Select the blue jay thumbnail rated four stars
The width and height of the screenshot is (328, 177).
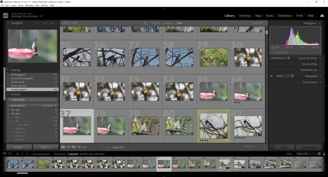214,126
